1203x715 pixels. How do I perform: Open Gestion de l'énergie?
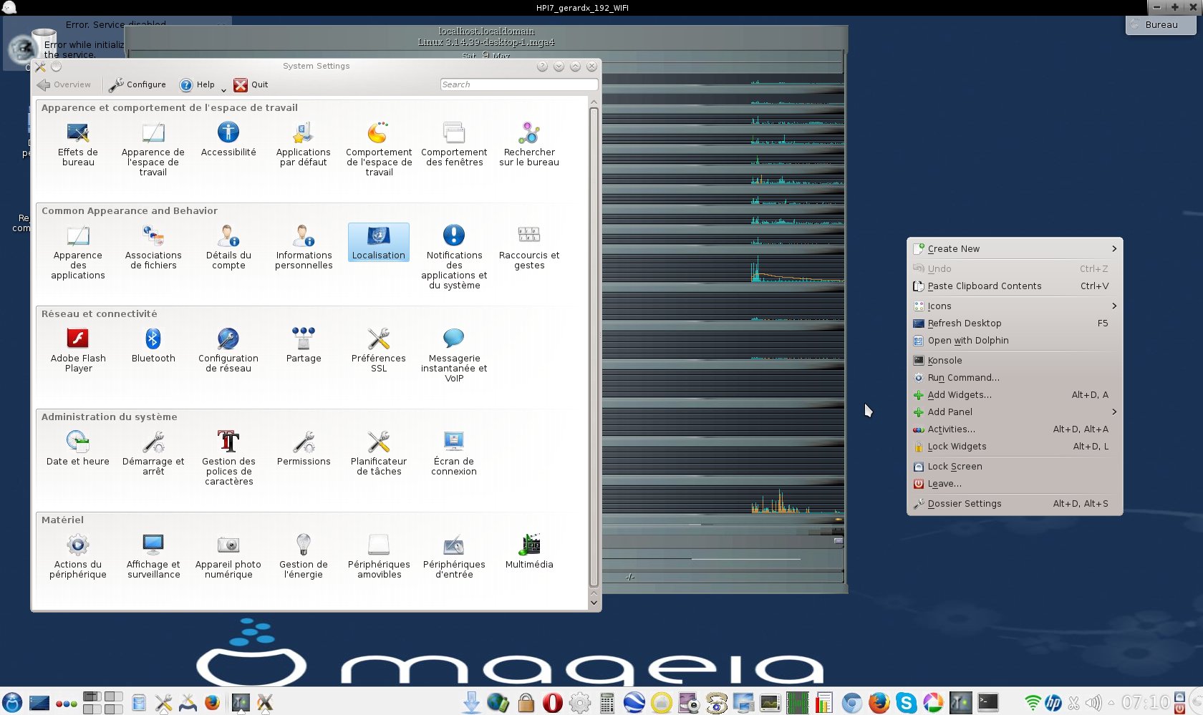tap(304, 557)
